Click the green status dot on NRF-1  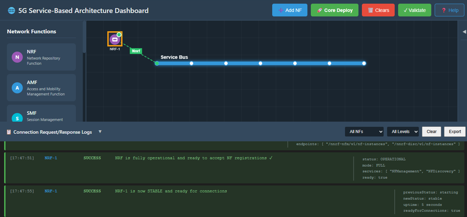(x=119, y=35)
